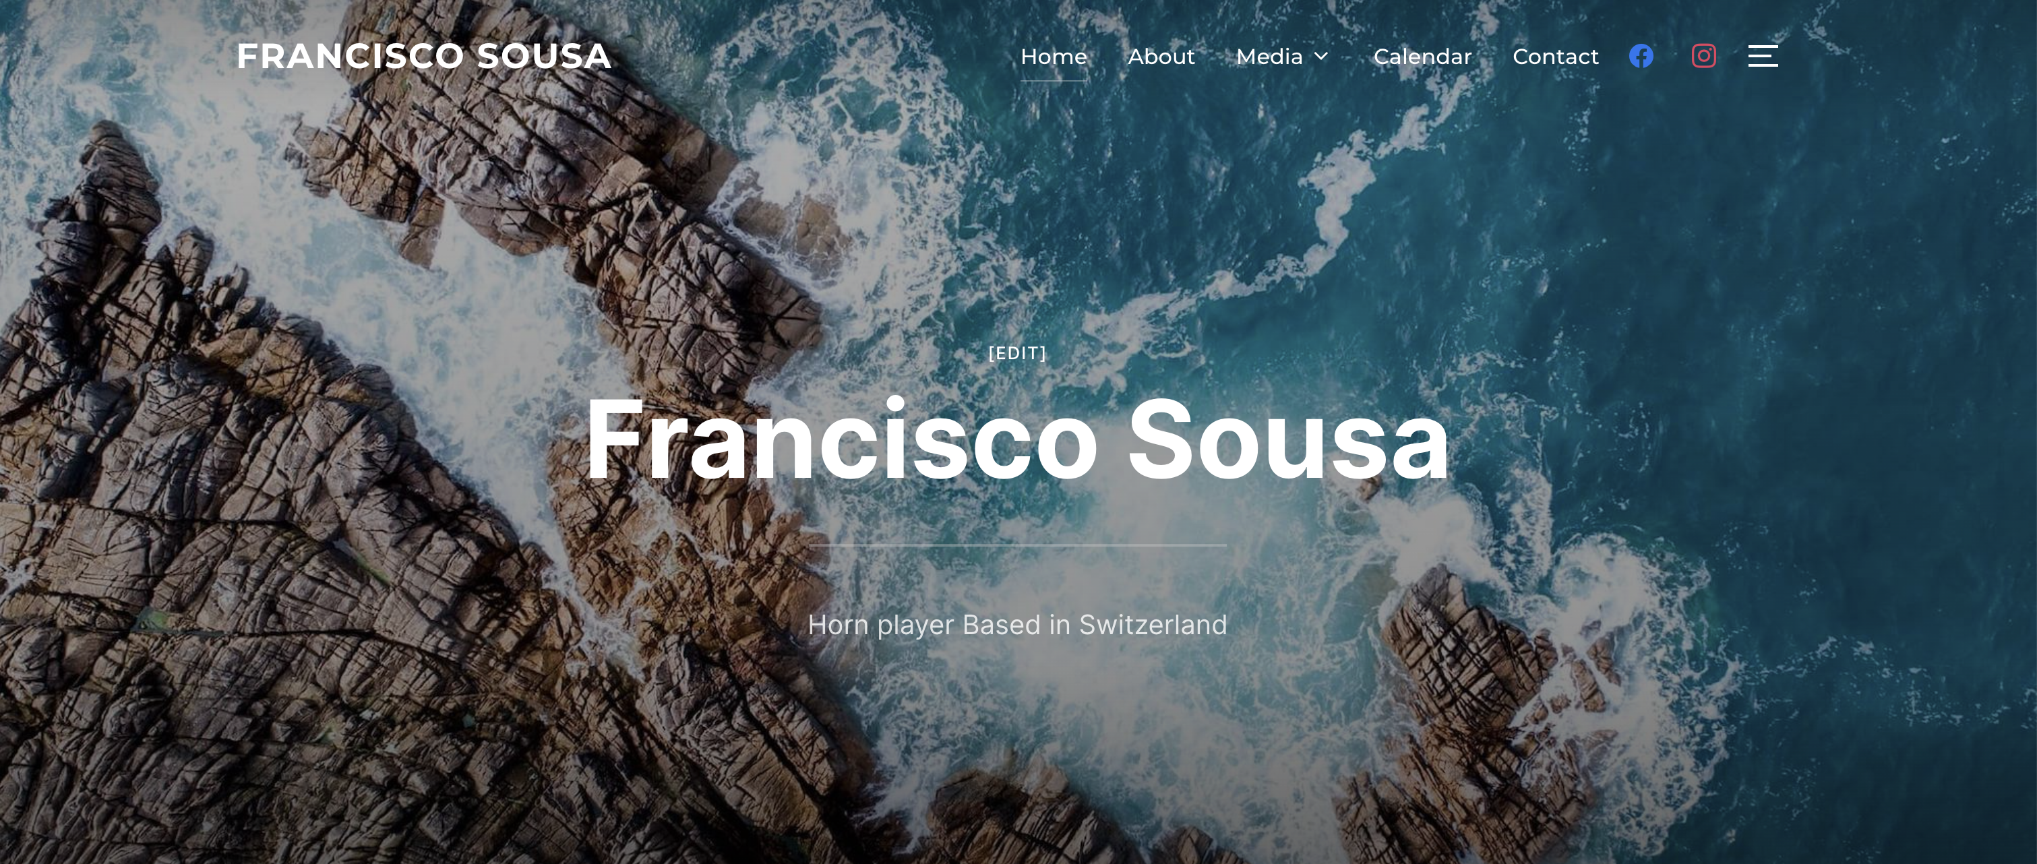Expand the Media submenu chevron
The image size is (2037, 864).
click(x=1320, y=56)
